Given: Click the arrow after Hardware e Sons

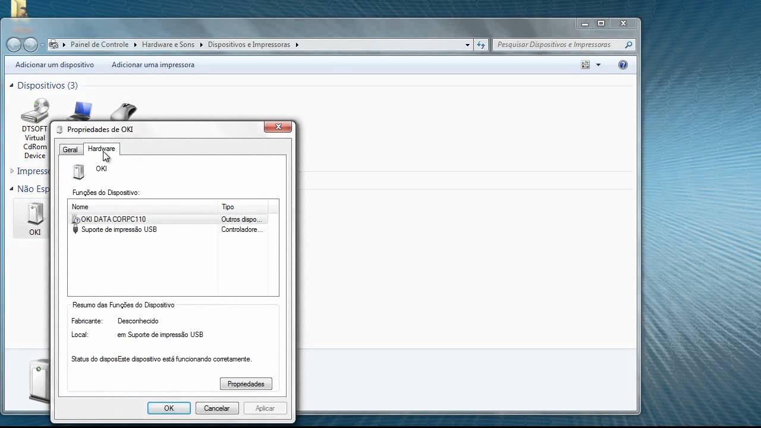Looking at the screenshot, I should click(x=201, y=45).
